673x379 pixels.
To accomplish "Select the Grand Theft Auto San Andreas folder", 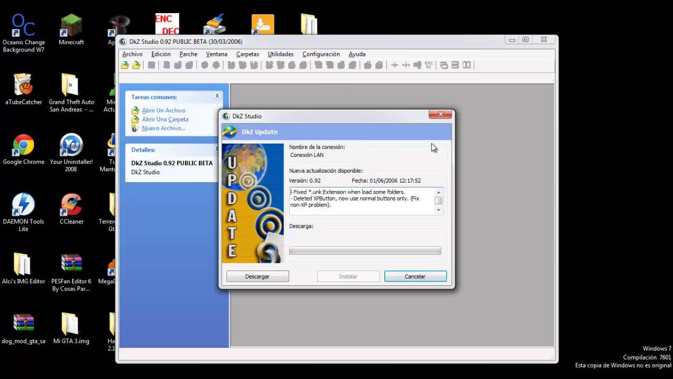I will (71, 93).
